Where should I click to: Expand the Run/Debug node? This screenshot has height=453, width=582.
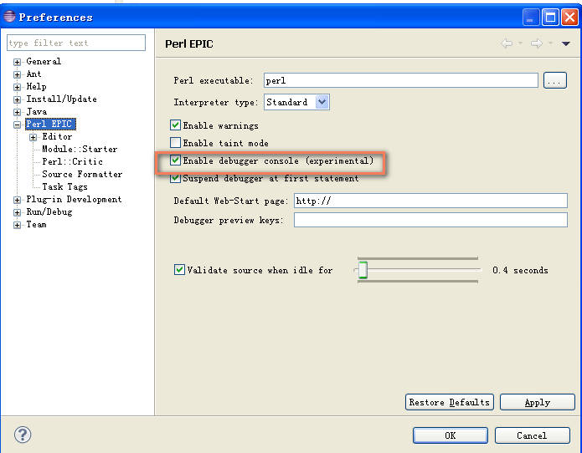[x=17, y=212]
